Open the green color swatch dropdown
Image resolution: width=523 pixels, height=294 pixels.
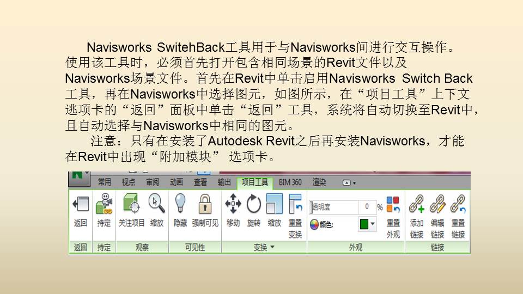373,224
